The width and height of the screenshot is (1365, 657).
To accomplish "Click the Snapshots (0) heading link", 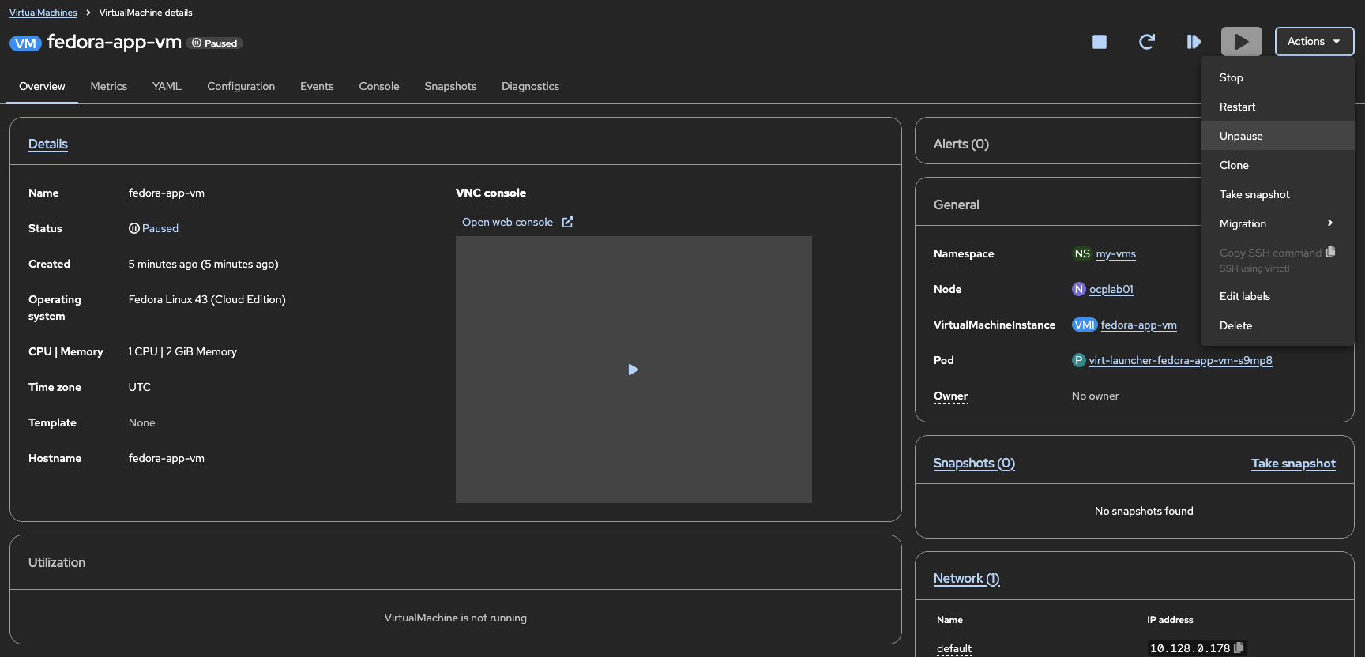I will pyautogui.click(x=974, y=463).
